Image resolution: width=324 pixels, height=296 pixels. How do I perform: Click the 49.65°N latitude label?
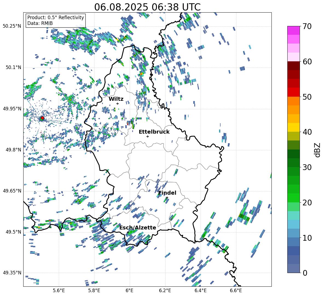coord(12,191)
